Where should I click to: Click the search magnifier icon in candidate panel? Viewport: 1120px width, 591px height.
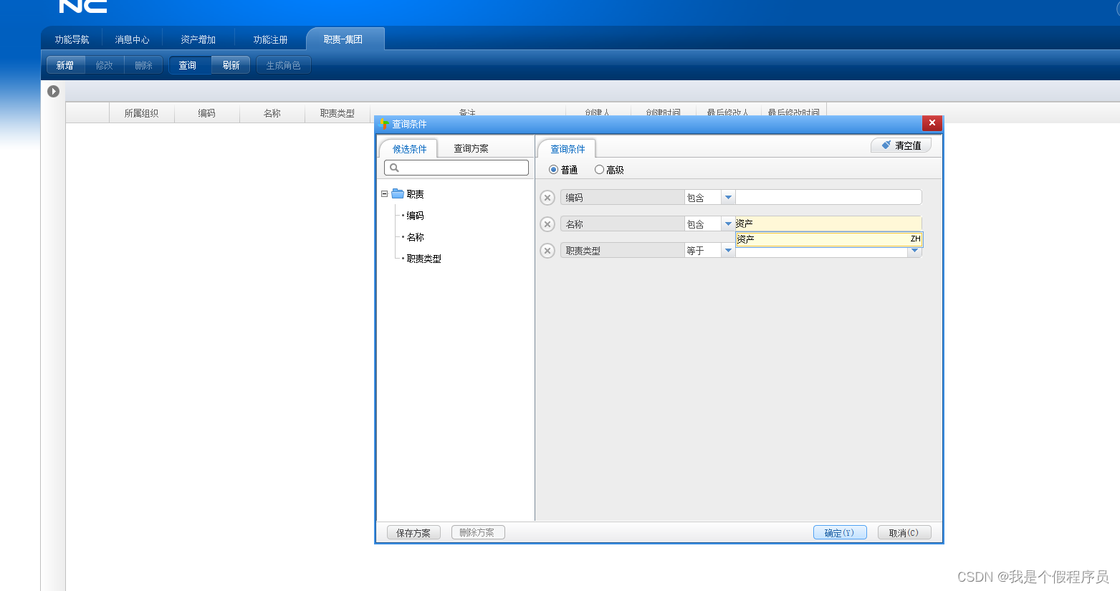coord(394,168)
